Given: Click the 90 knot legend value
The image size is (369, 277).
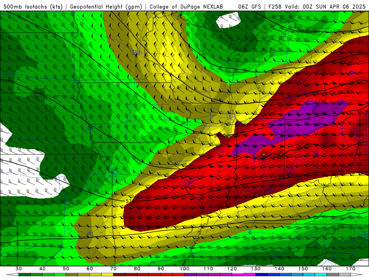Looking at the screenshot, I should [161, 269].
